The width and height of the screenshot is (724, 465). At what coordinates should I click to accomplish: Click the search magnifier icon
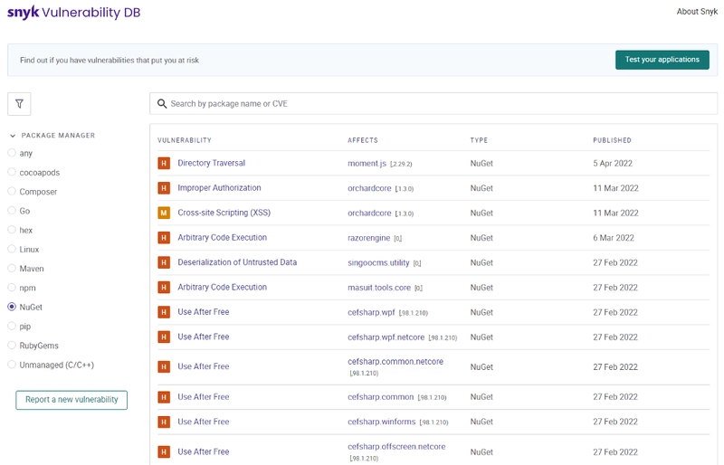(162, 103)
